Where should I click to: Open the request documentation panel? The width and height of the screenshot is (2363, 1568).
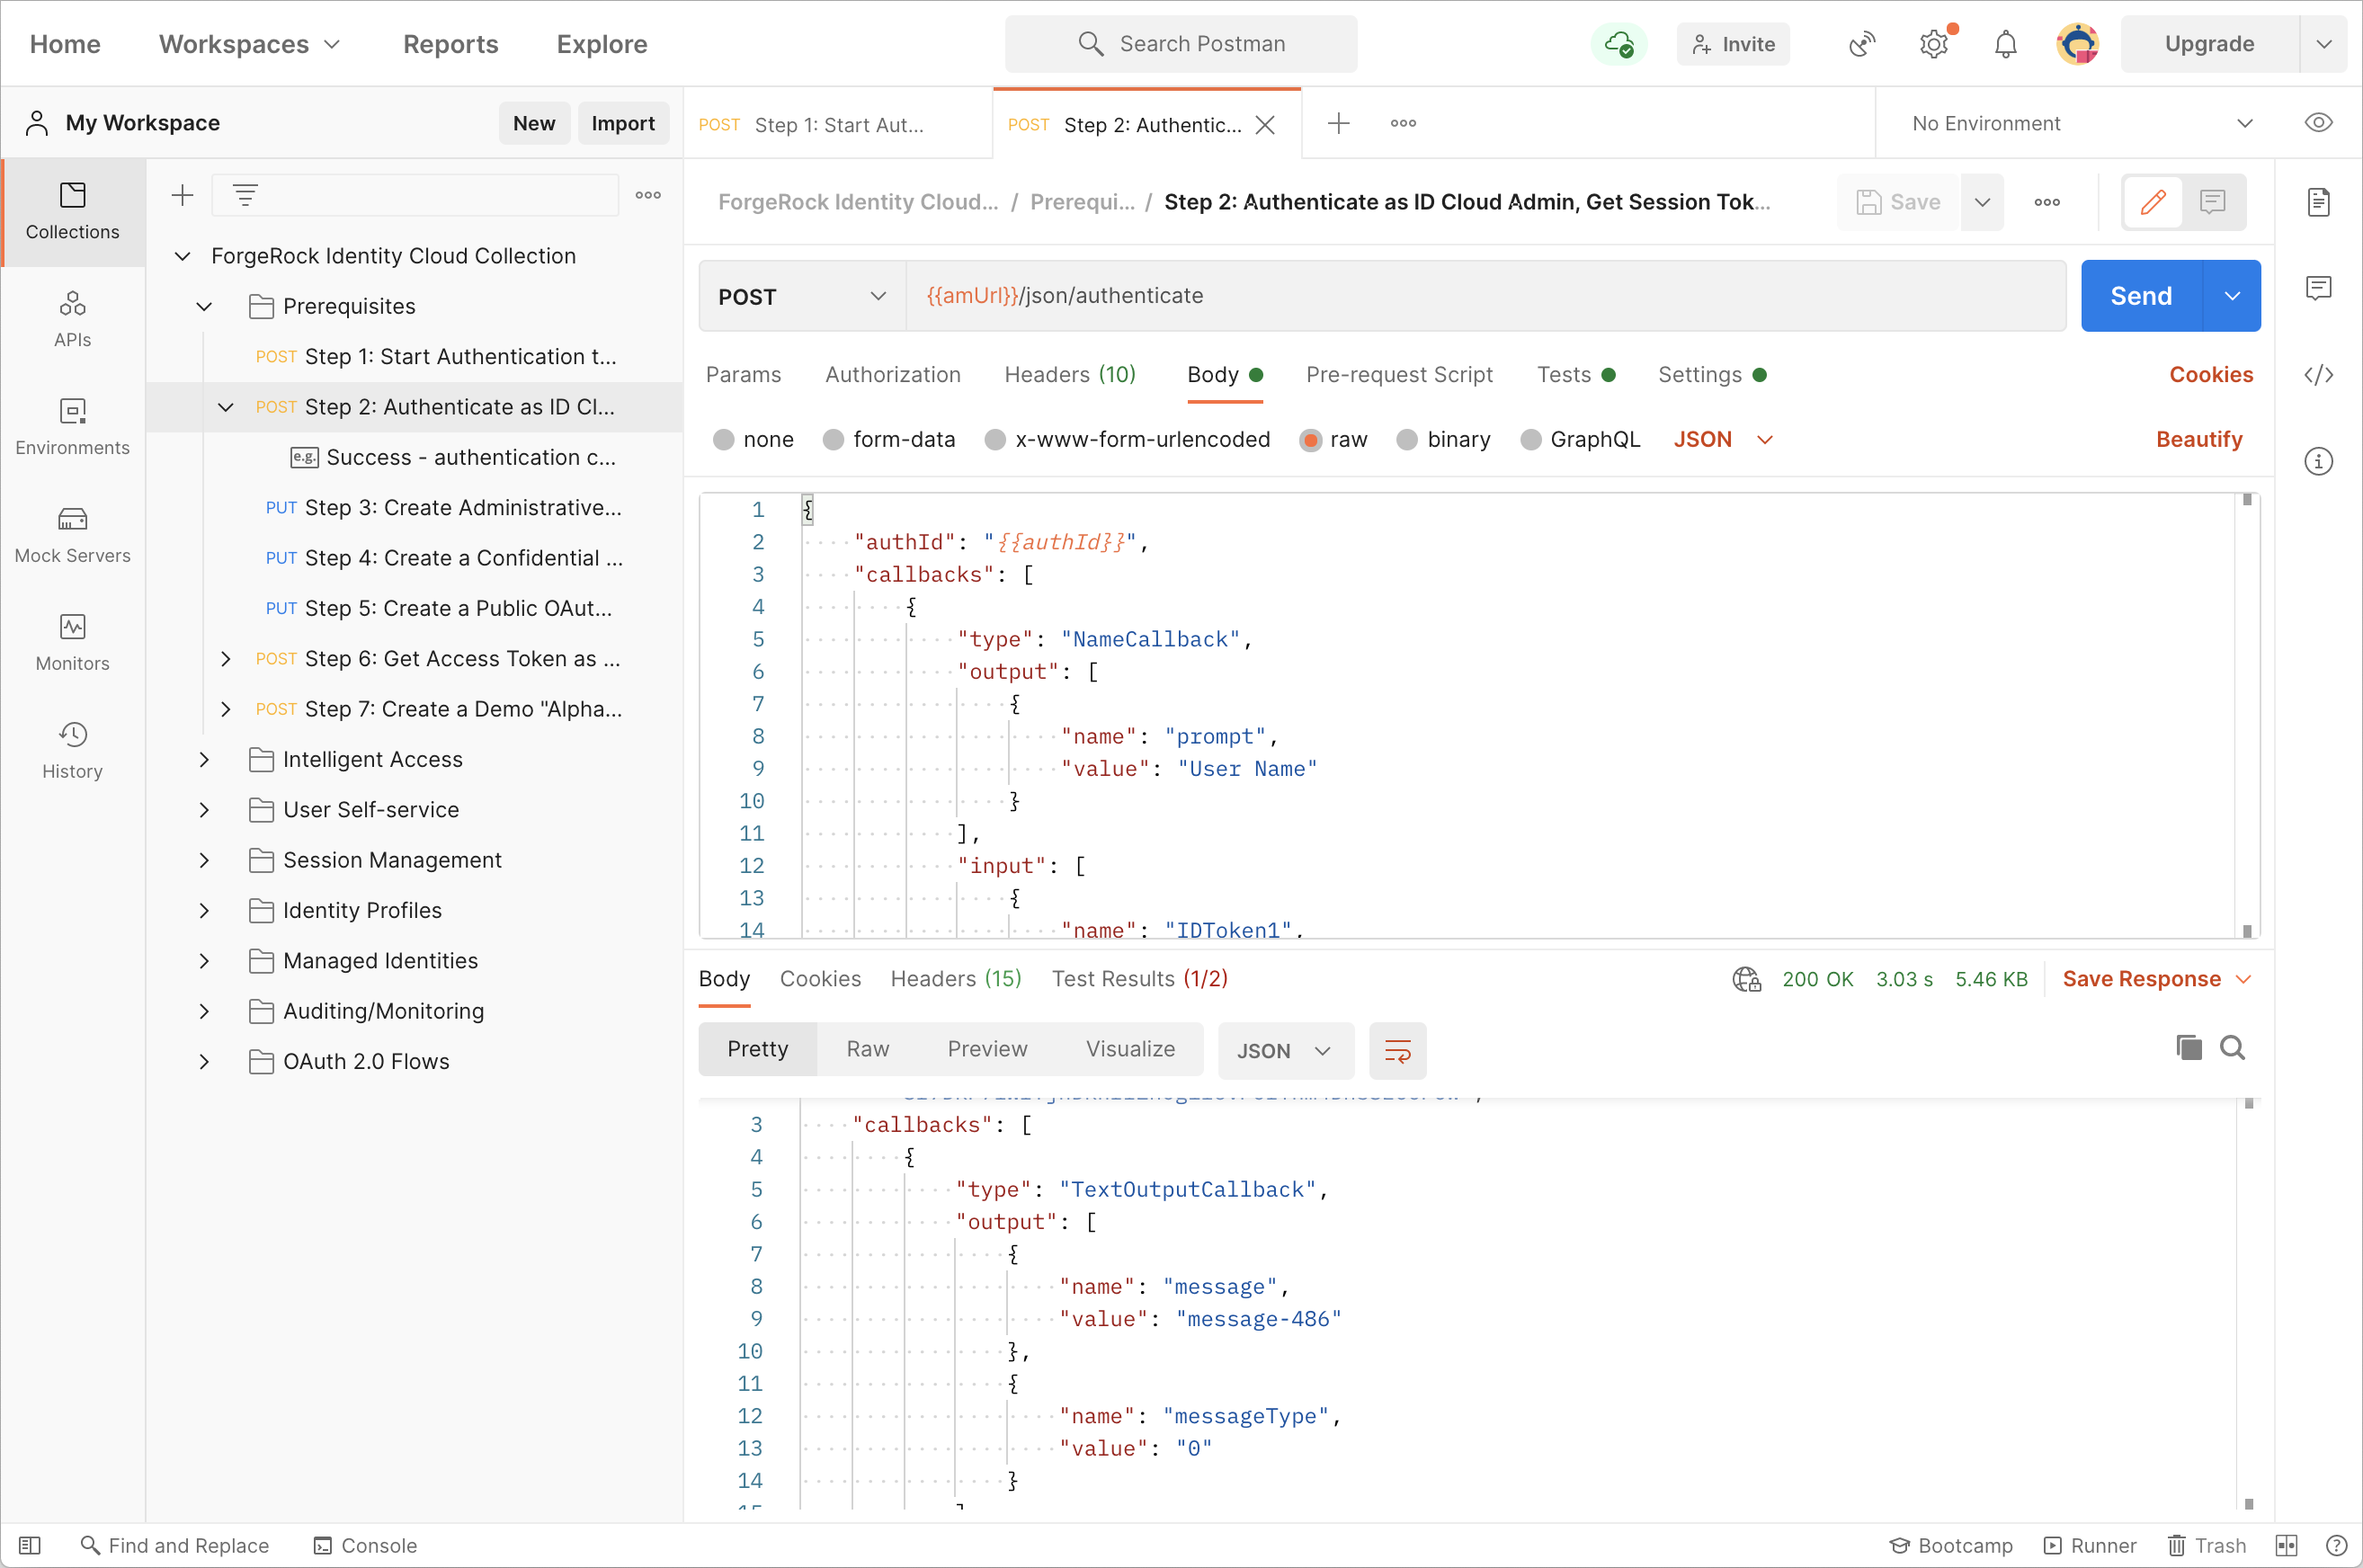[x=2319, y=202]
